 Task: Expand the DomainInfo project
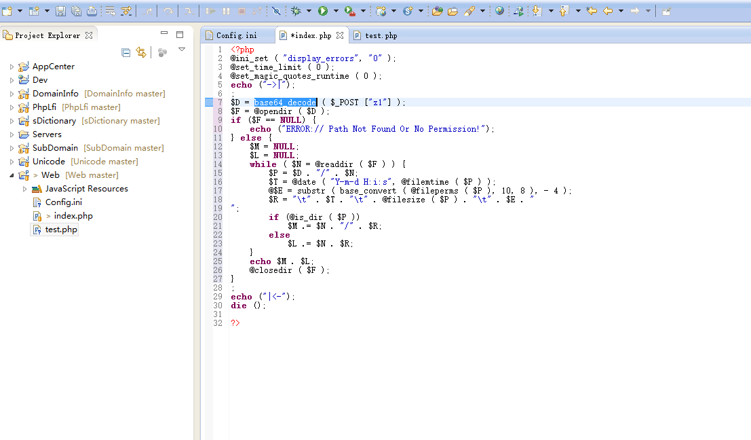(12, 94)
